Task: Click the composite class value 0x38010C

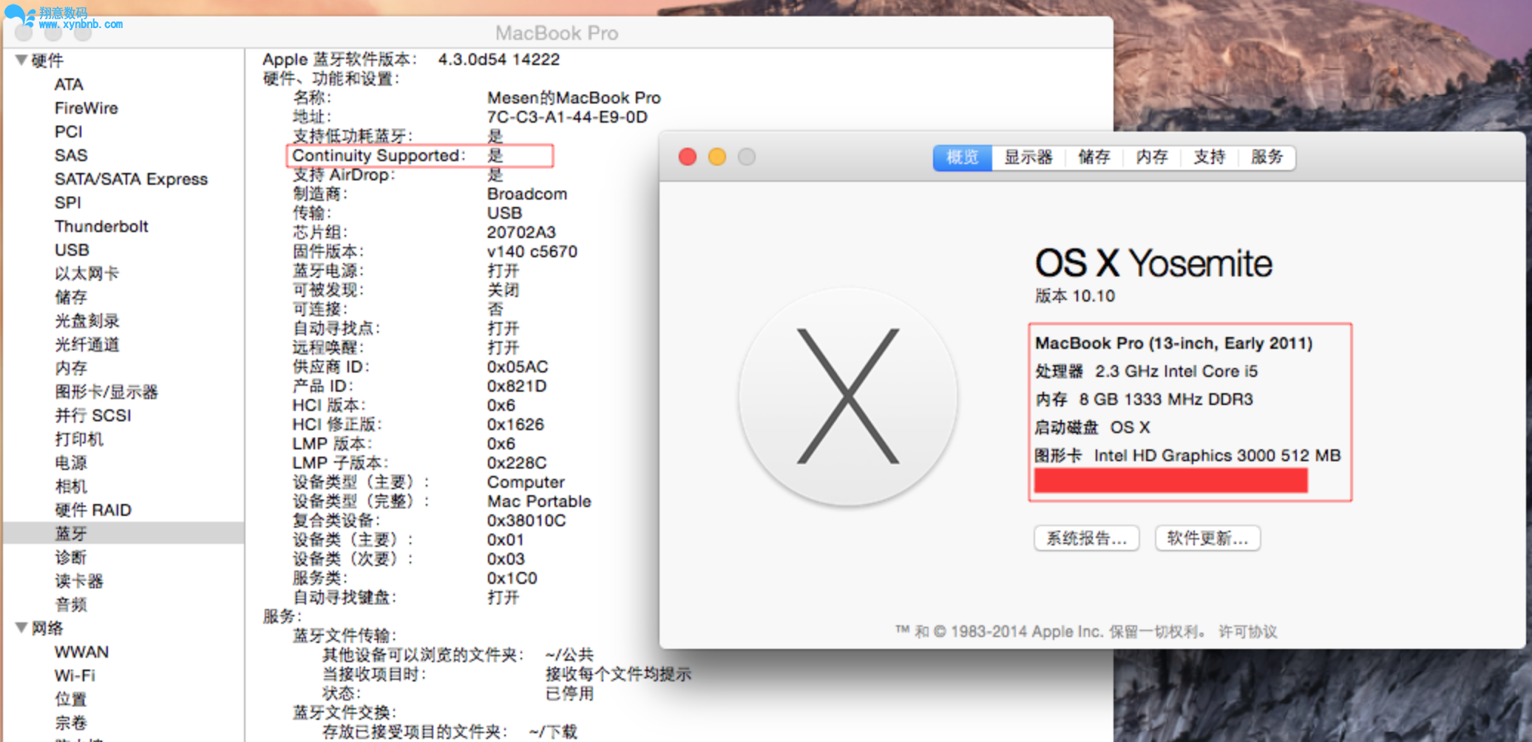Action: coord(526,521)
